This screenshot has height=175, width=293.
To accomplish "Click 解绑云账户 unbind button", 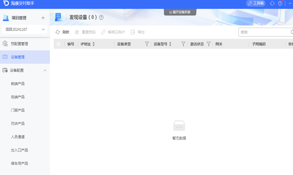I will [x=113, y=32].
